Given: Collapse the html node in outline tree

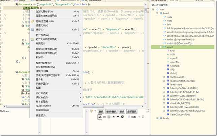Looking at the screenshot, I should (x=153, y=9).
